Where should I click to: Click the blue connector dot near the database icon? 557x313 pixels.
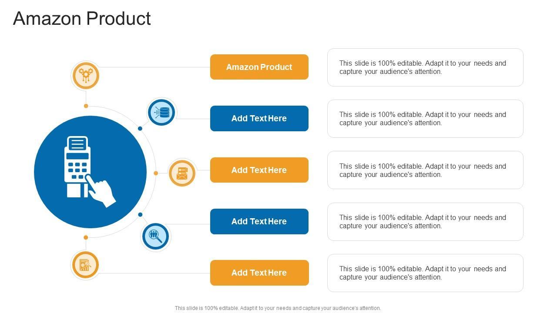tap(140, 129)
